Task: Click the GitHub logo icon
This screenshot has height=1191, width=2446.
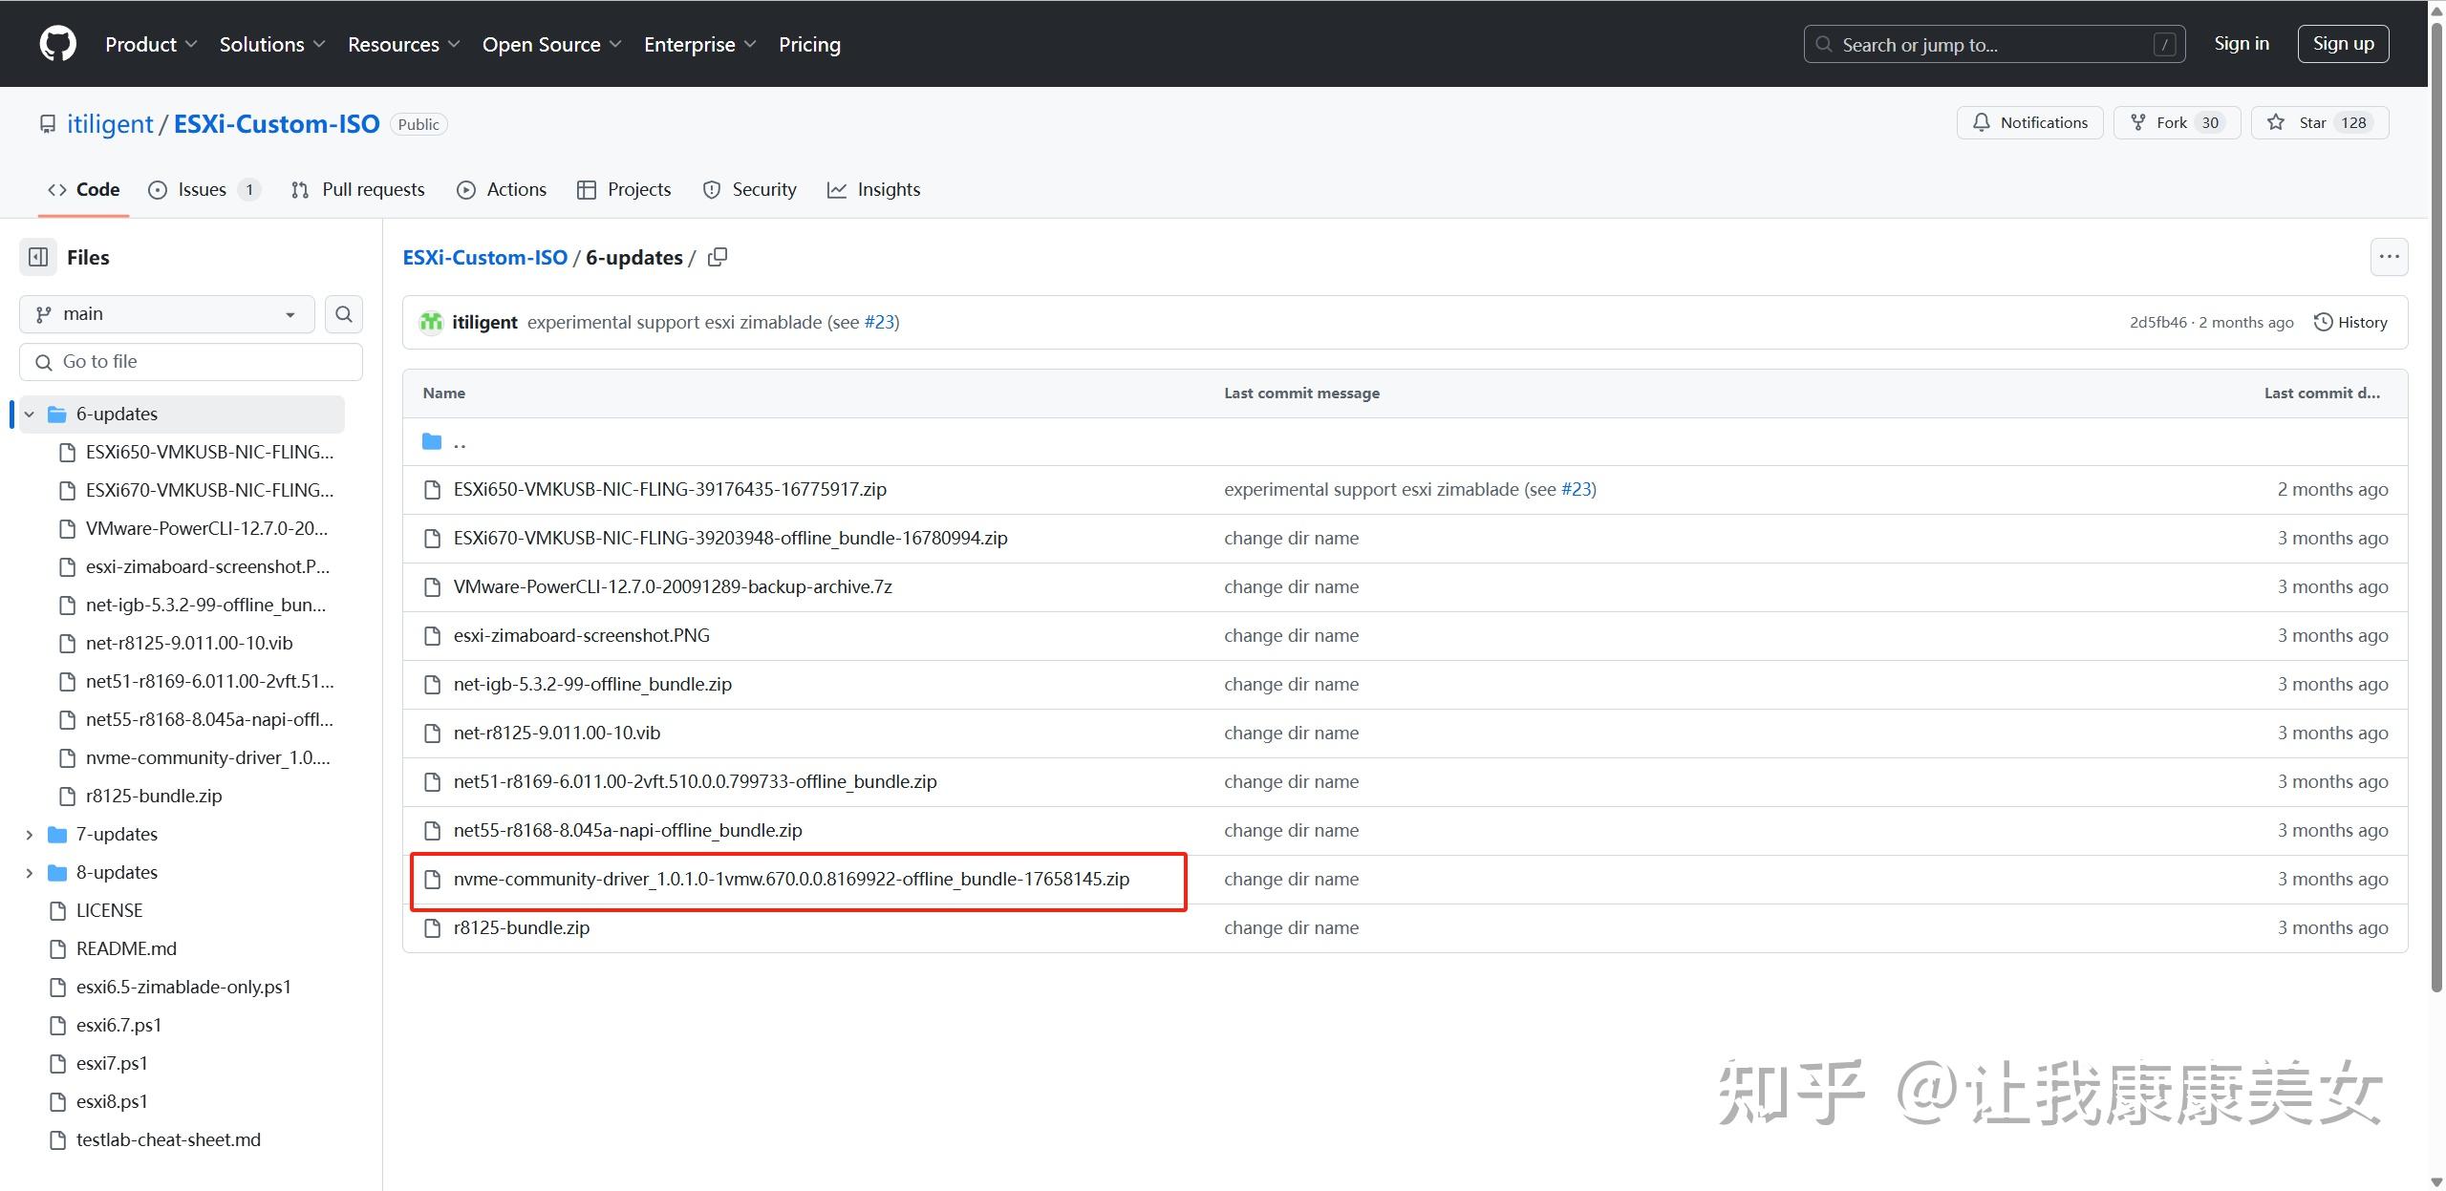Action: pos(58,44)
